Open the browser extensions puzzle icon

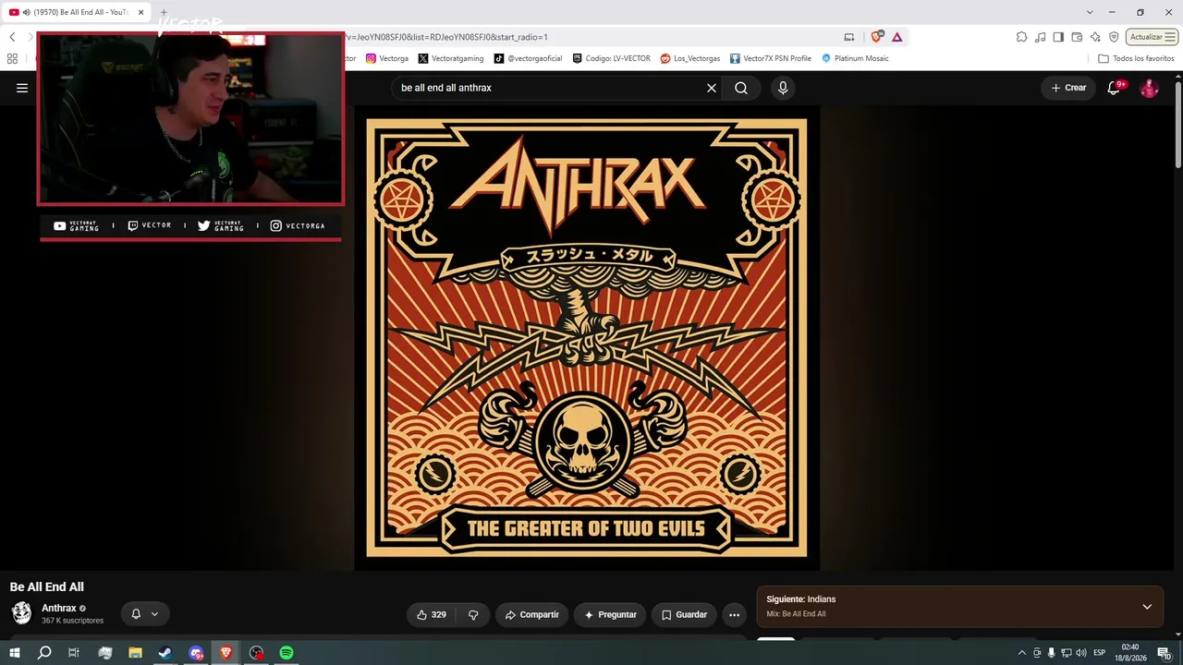[1021, 37]
